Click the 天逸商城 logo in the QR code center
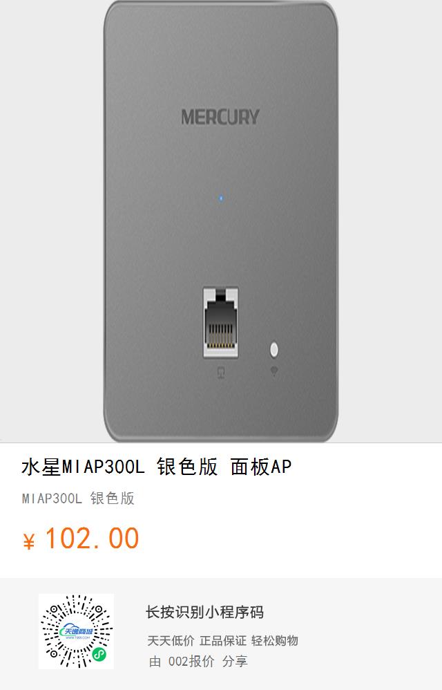 tap(77, 632)
